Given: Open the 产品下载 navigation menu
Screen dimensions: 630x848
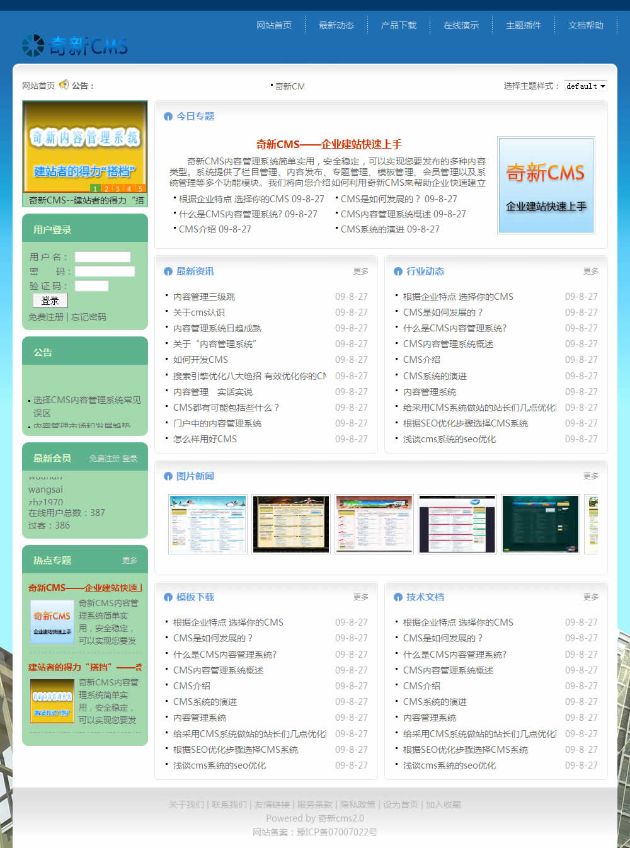Looking at the screenshot, I should pyautogui.click(x=399, y=25).
